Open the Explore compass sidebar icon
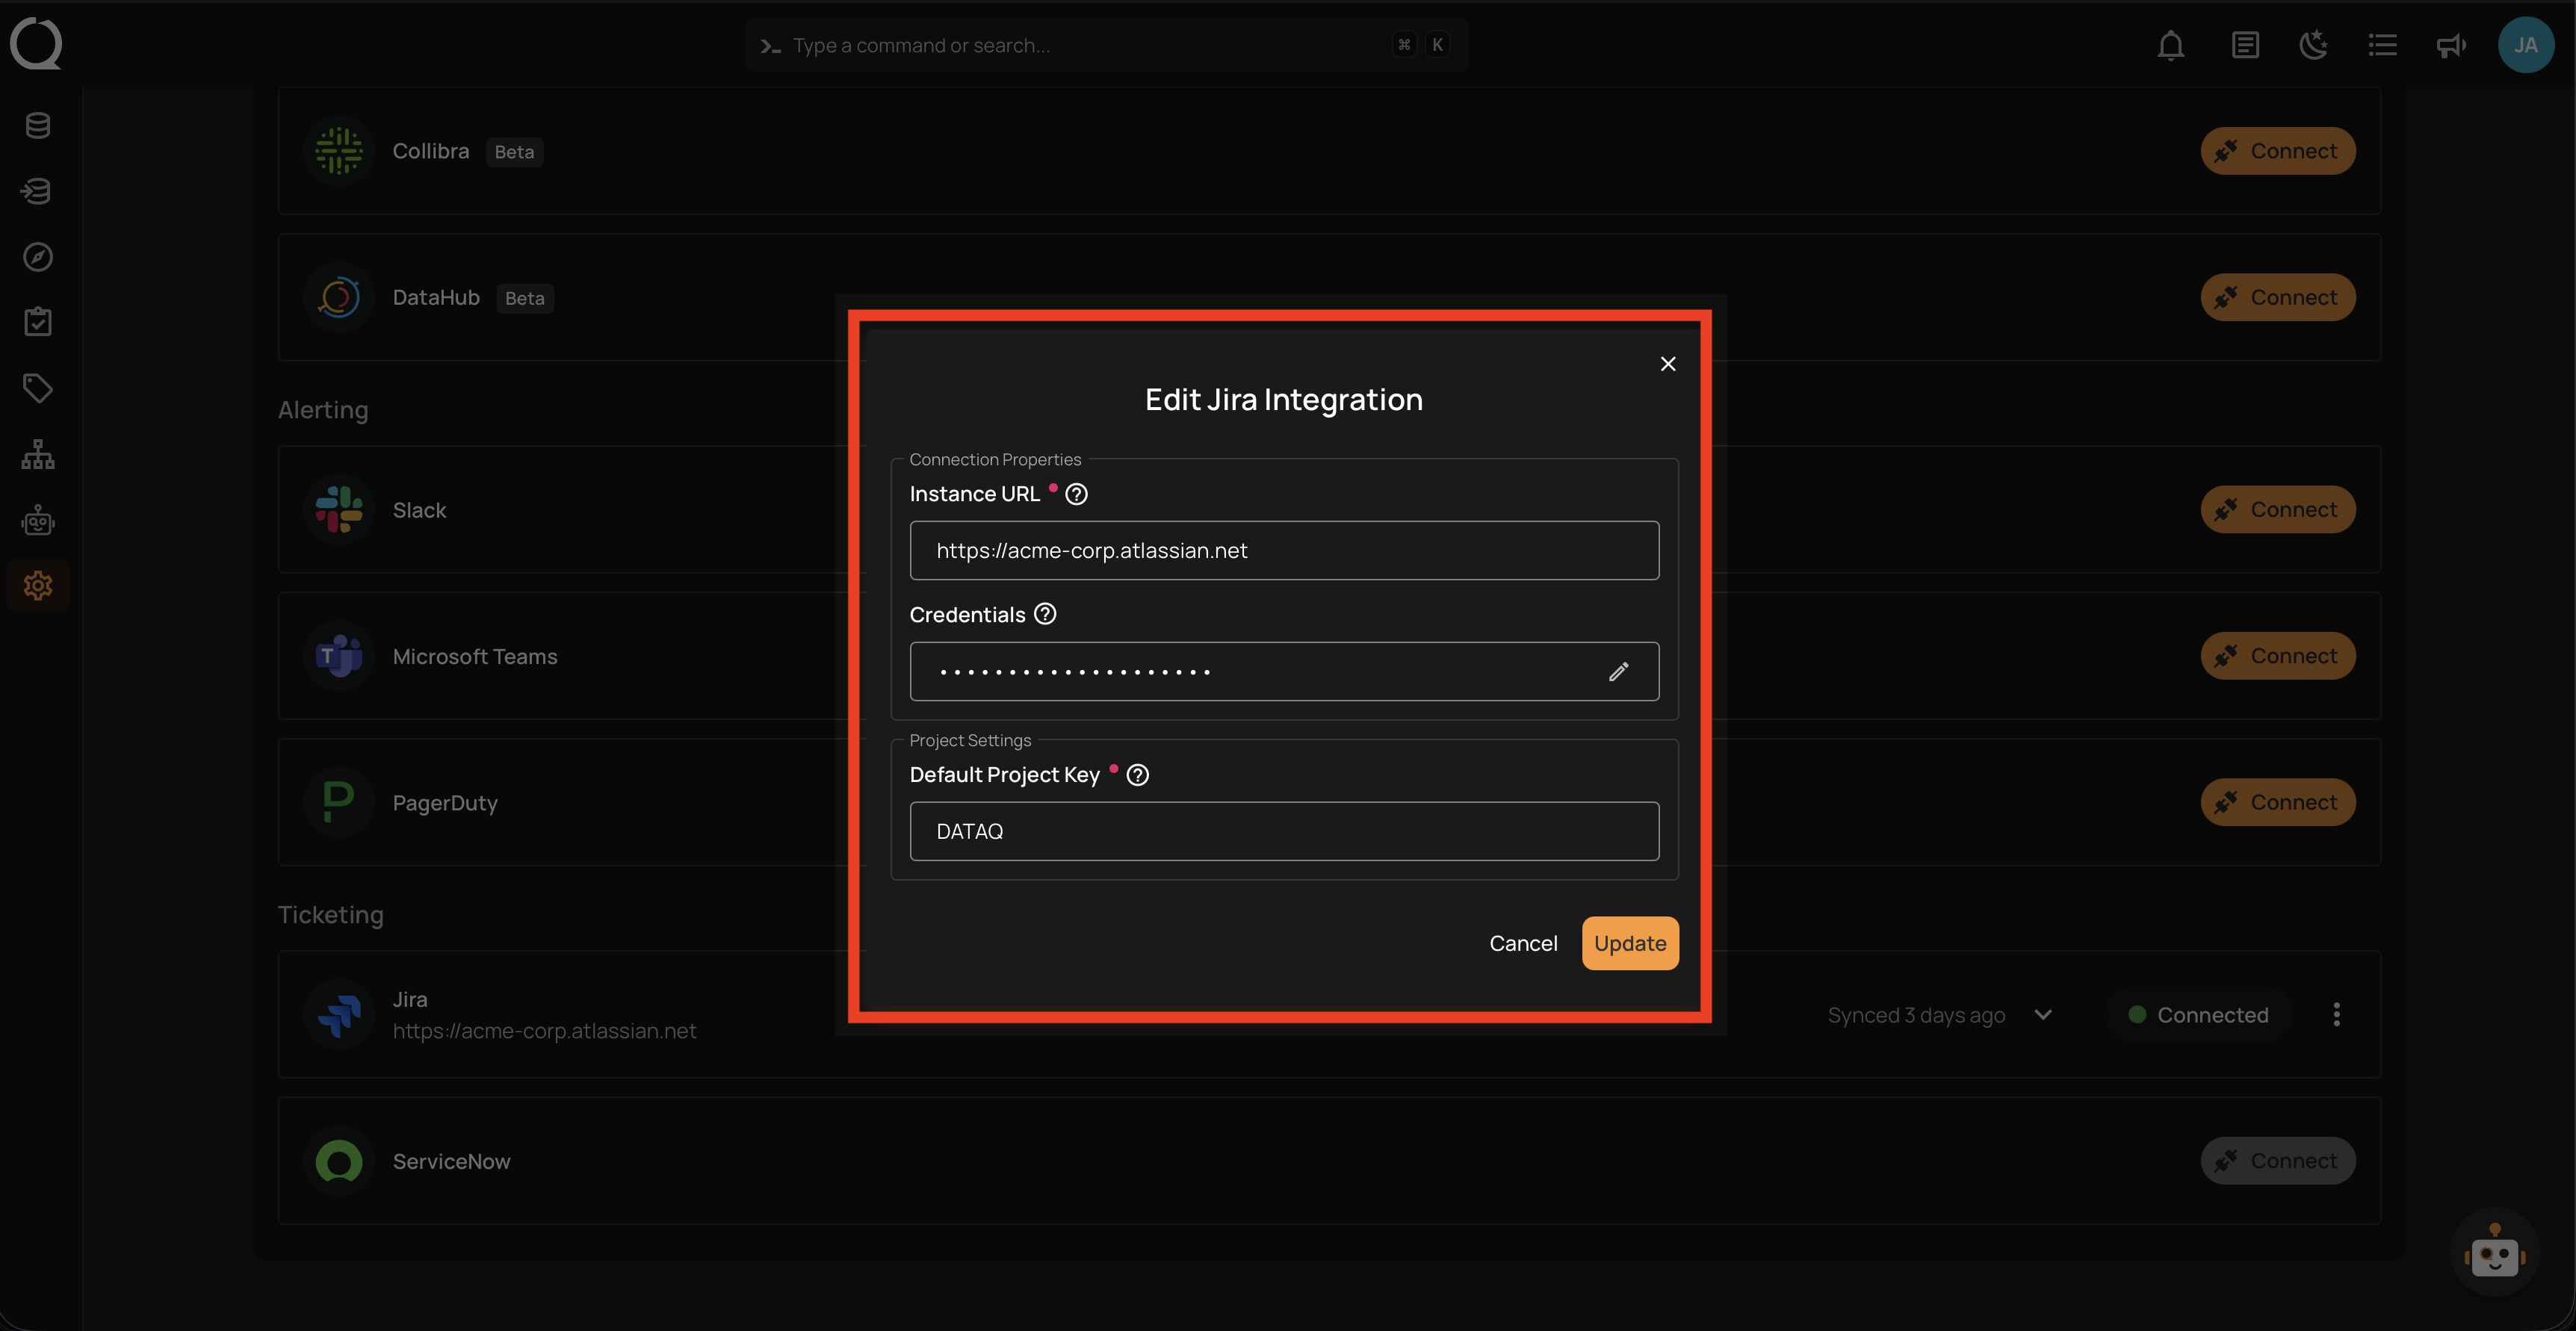The height and width of the screenshot is (1331, 2576). (38, 257)
